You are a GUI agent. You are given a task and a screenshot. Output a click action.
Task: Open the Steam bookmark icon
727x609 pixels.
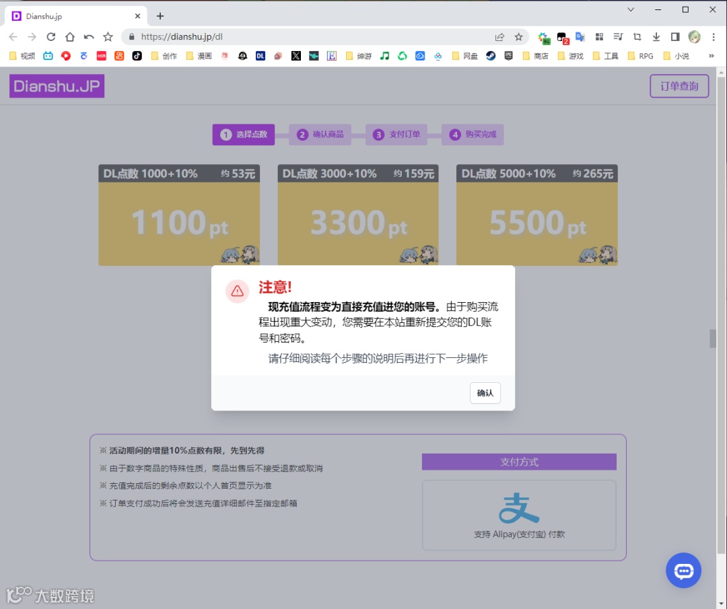(x=491, y=56)
